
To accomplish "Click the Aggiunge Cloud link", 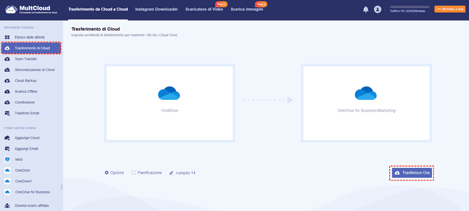I will [x=27, y=138].
